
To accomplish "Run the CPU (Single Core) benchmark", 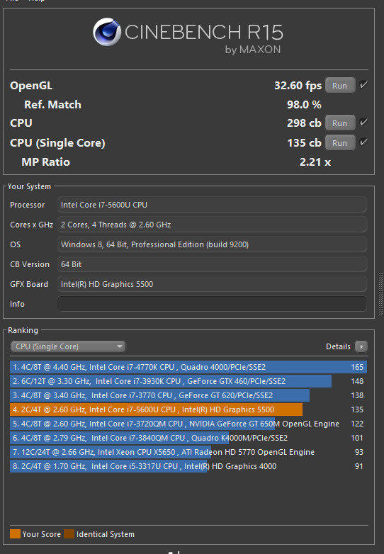I will pos(340,142).
